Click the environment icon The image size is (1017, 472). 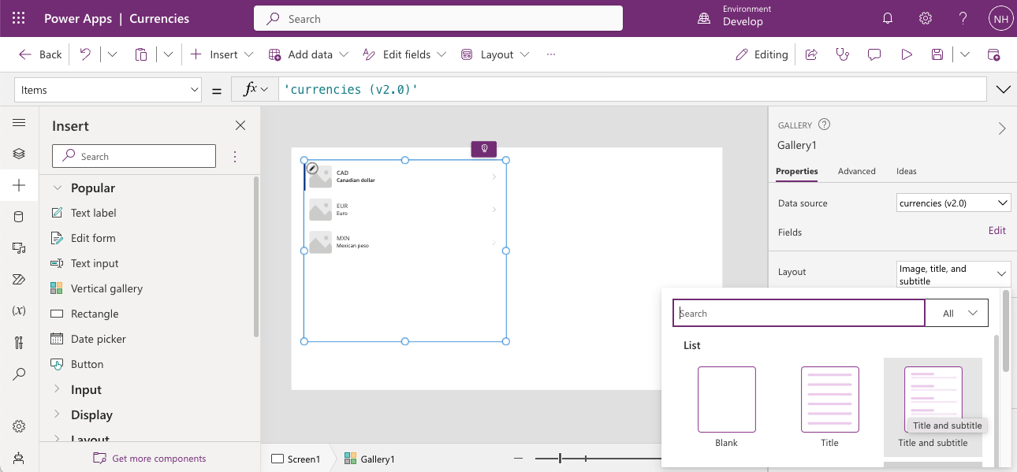[x=705, y=18]
